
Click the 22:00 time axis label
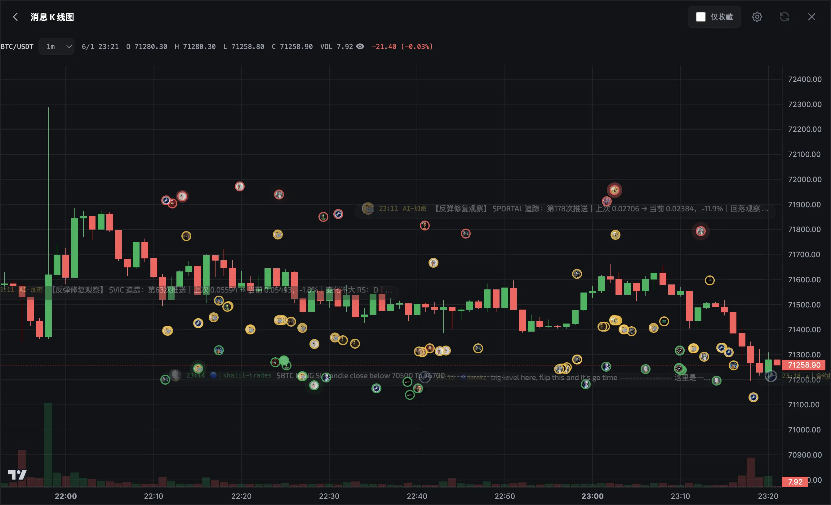tap(66, 496)
